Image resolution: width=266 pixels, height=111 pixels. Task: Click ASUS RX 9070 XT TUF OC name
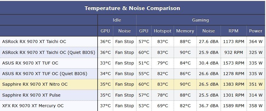pos(30,63)
